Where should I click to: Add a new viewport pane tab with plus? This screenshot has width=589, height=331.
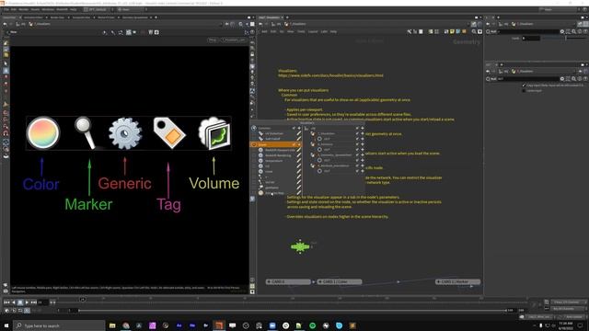(156, 17)
